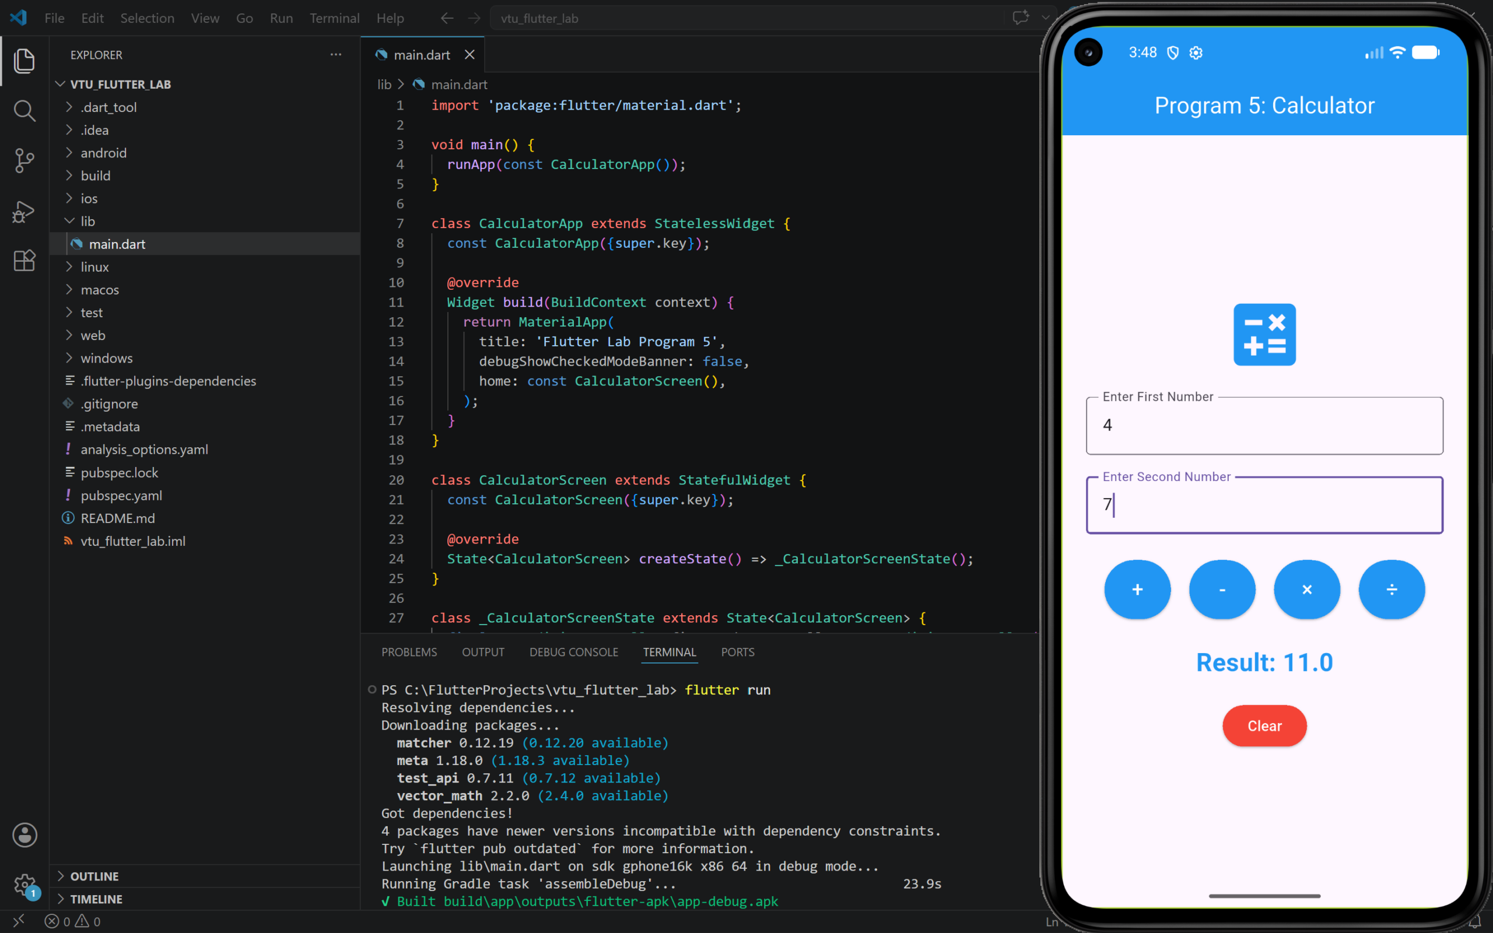The height and width of the screenshot is (933, 1493).
Task: Open the Explorer view in activity bar
Action: 24,61
